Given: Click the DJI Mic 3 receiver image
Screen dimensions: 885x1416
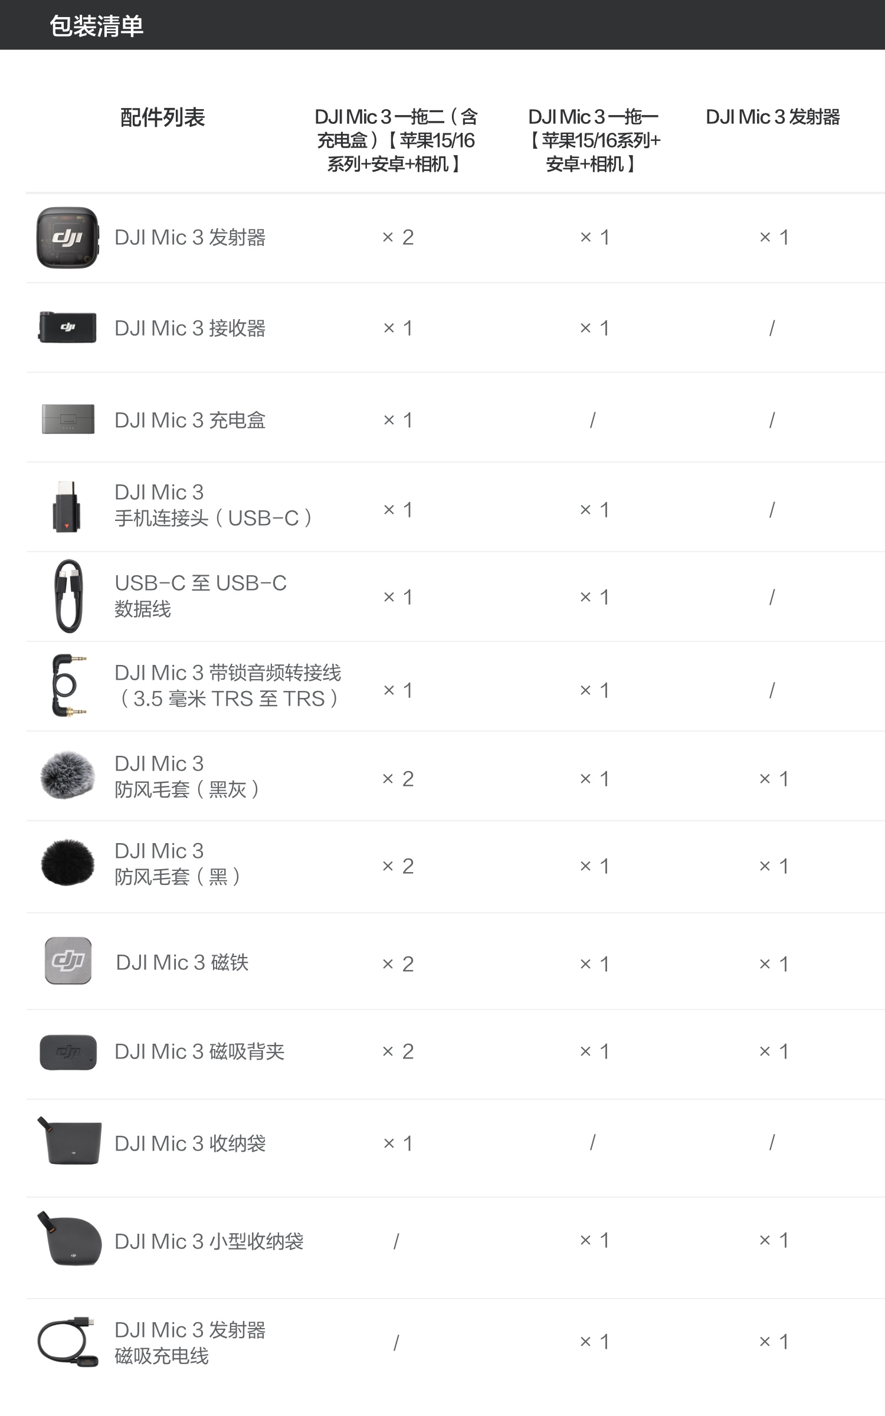Looking at the screenshot, I should pos(67,327).
